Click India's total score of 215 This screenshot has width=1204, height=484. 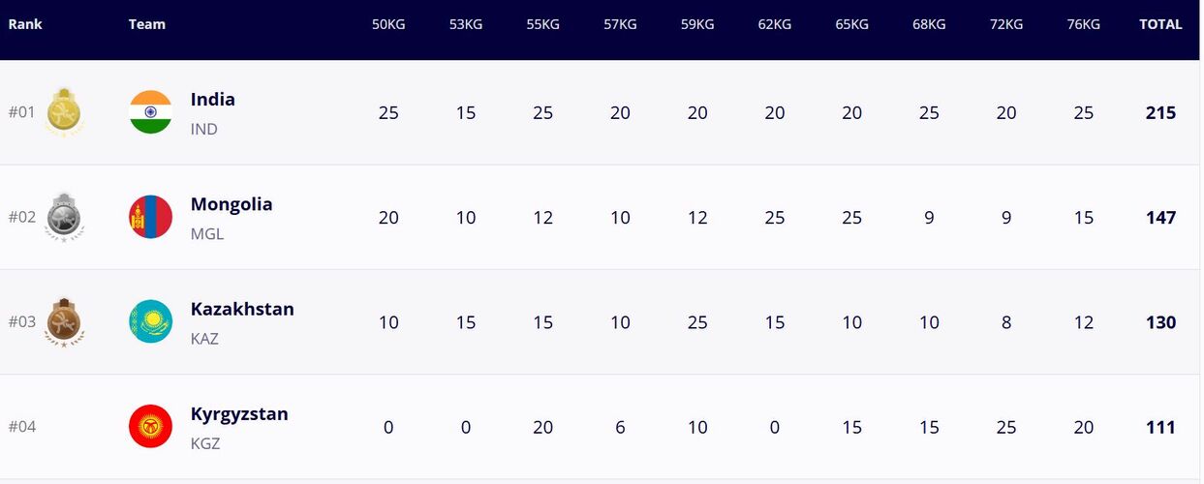[1160, 112]
